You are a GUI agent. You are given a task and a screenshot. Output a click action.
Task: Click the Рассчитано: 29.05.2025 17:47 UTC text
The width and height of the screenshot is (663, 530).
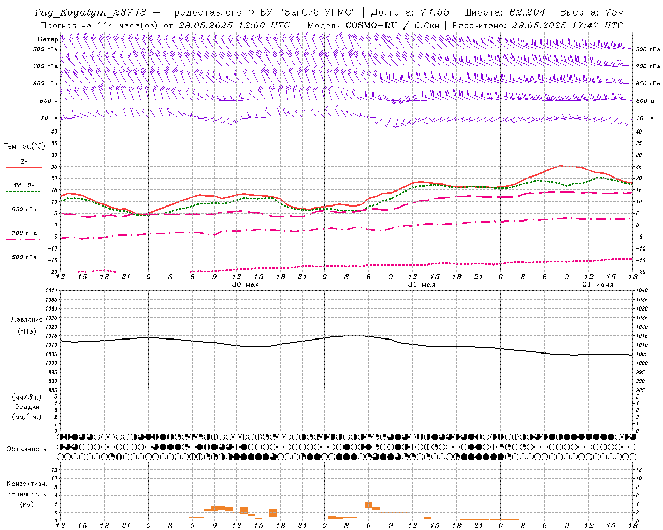point(538,25)
